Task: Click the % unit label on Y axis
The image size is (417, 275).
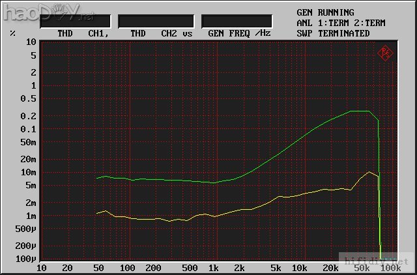Action: [x=13, y=33]
